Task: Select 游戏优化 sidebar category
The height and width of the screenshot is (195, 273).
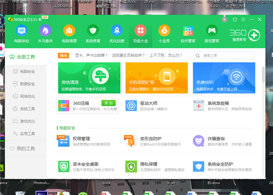Action: [x=24, y=121]
